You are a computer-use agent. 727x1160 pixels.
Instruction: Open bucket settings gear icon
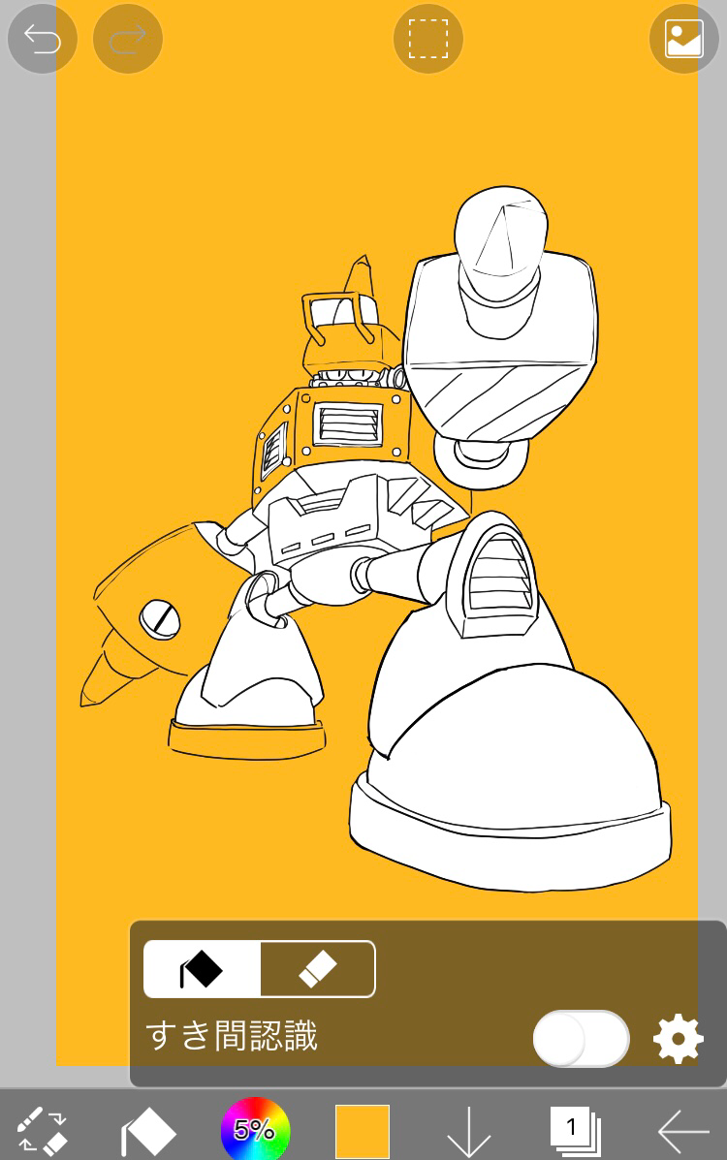(679, 1040)
